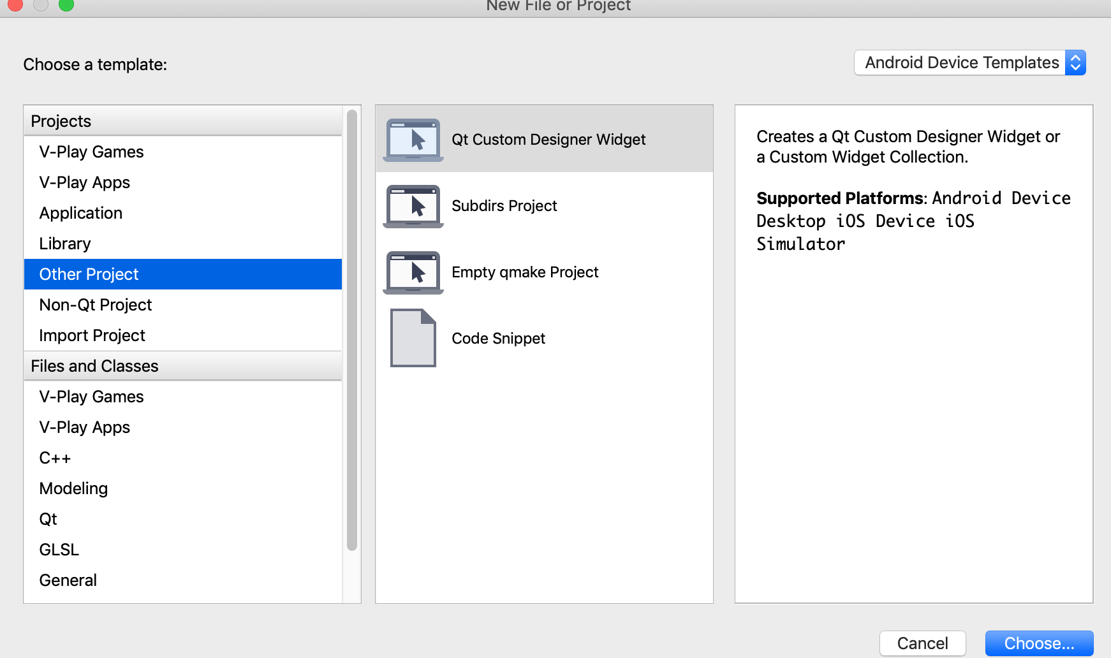Select the Other Project category

pyautogui.click(x=89, y=274)
